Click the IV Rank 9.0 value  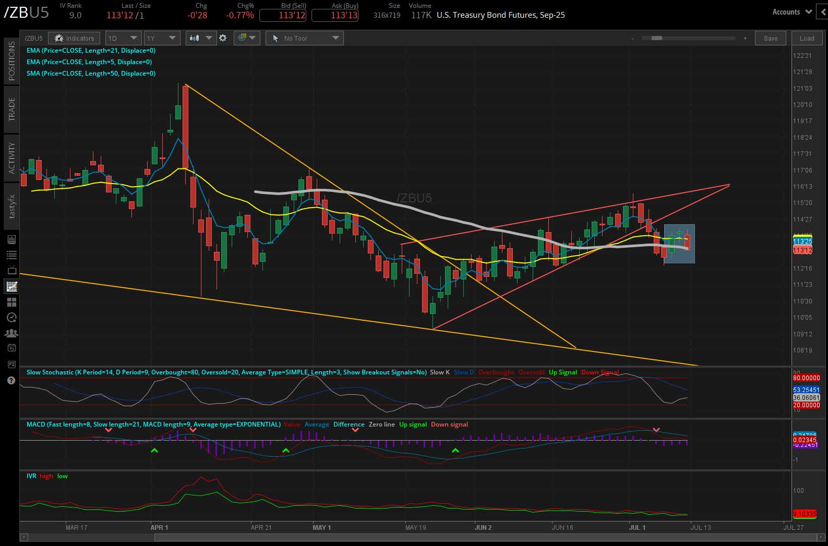click(75, 15)
